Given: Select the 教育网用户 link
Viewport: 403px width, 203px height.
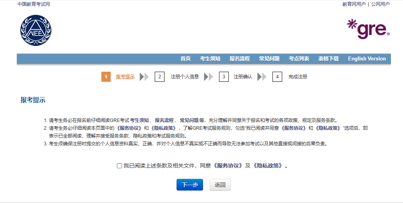Looking at the screenshot, I should coord(354,4).
